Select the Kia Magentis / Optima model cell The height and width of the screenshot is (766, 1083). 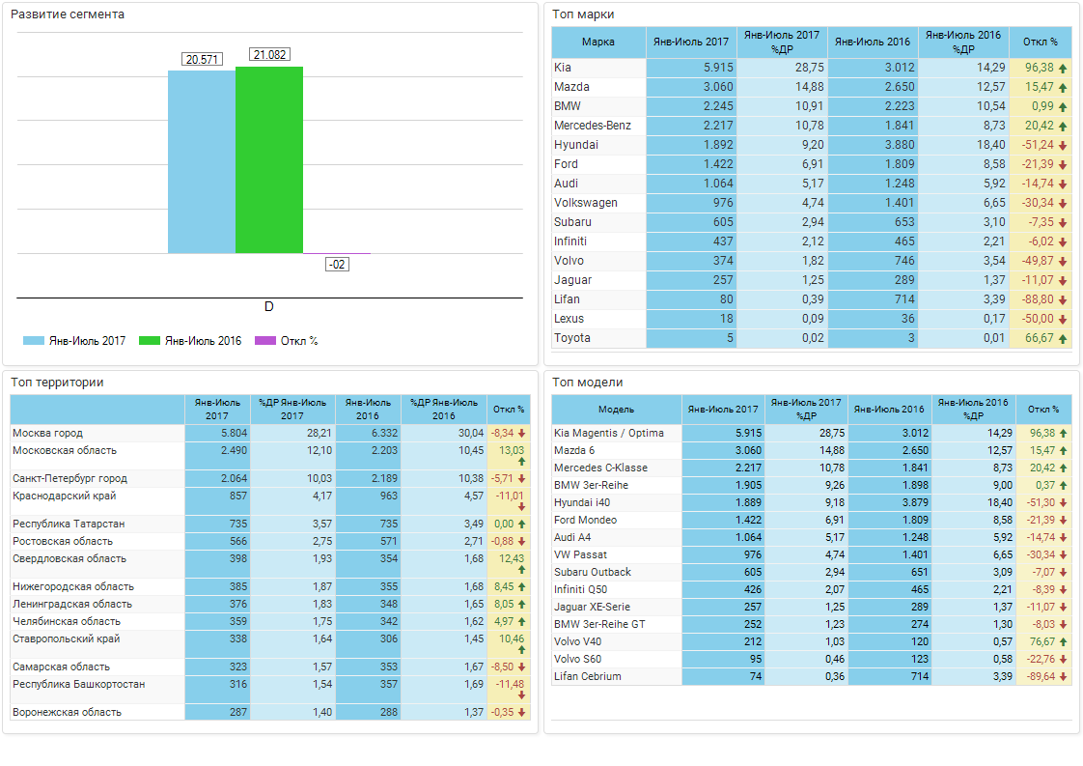pos(616,434)
